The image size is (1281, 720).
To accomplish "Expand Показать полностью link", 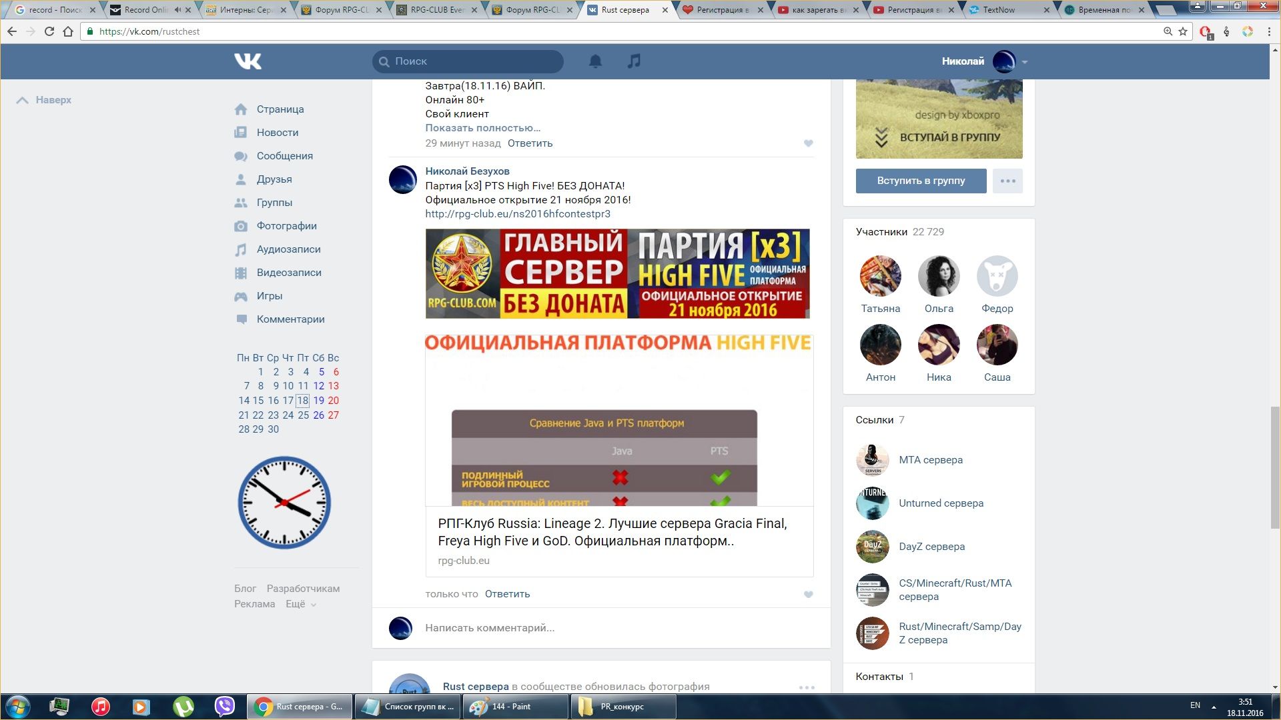I will point(483,128).
